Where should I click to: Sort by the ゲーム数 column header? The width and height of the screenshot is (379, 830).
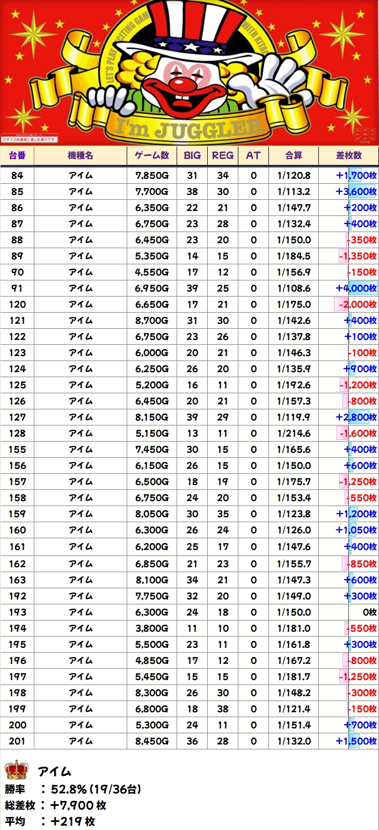click(x=151, y=155)
